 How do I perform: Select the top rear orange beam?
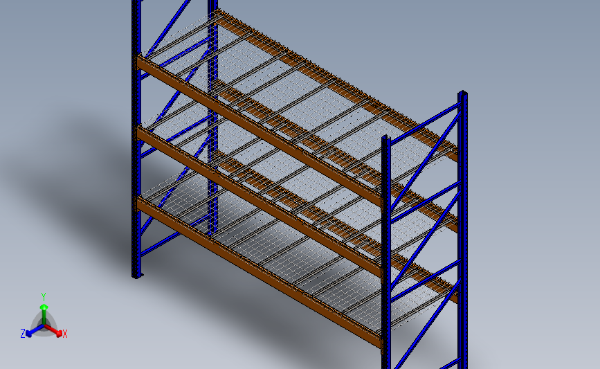point(337,85)
